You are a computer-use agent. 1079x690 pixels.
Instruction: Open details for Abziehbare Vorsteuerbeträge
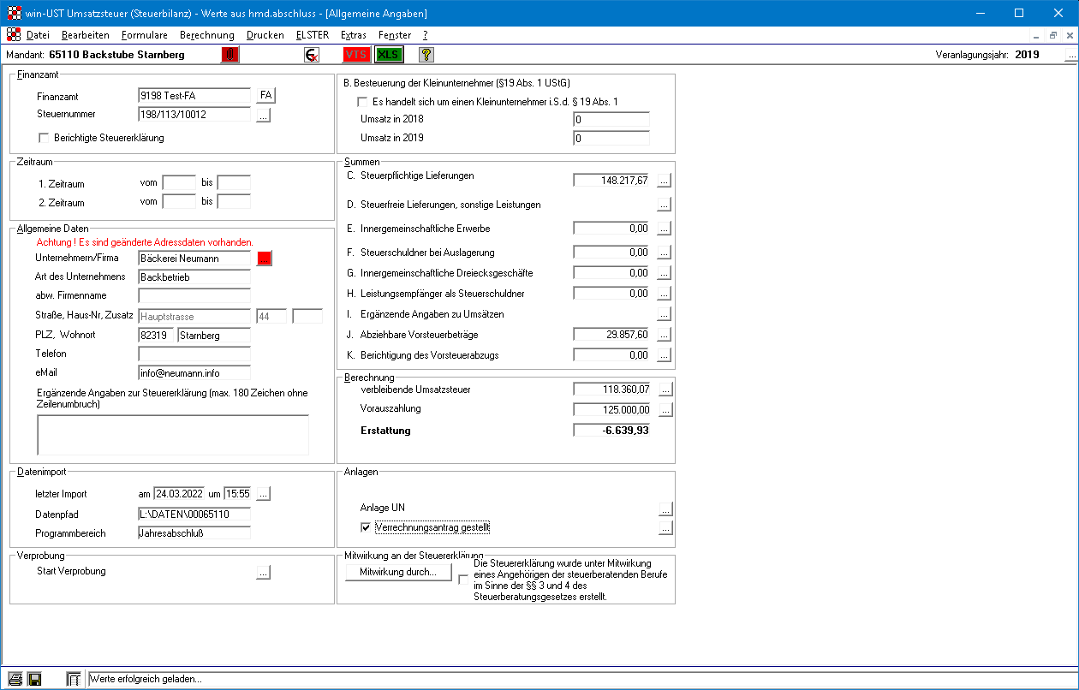(665, 335)
